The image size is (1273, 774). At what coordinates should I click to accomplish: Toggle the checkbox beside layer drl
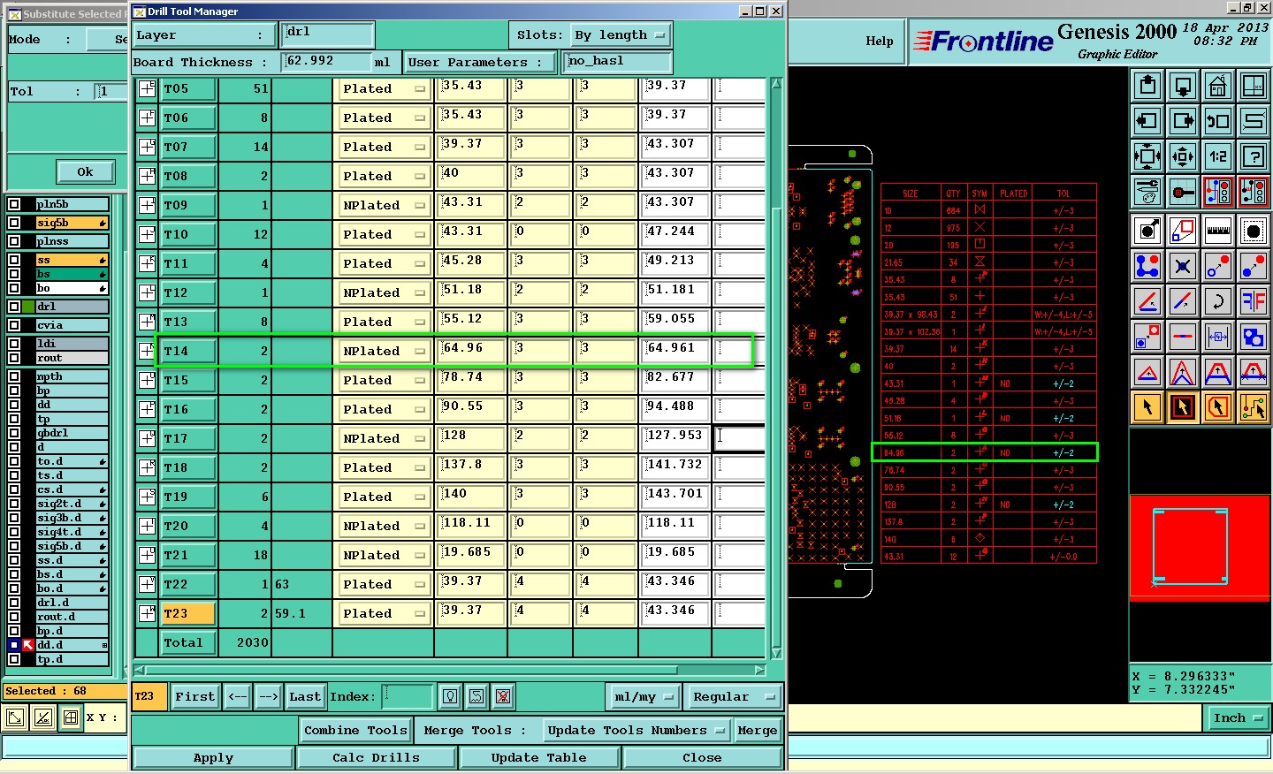[x=14, y=307]
